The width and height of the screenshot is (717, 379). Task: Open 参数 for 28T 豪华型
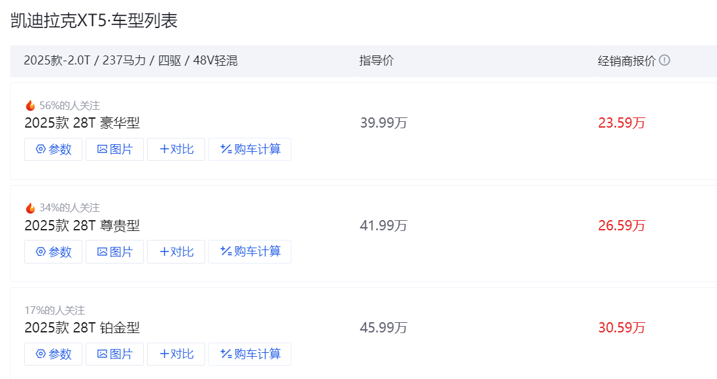click(53, 149)
